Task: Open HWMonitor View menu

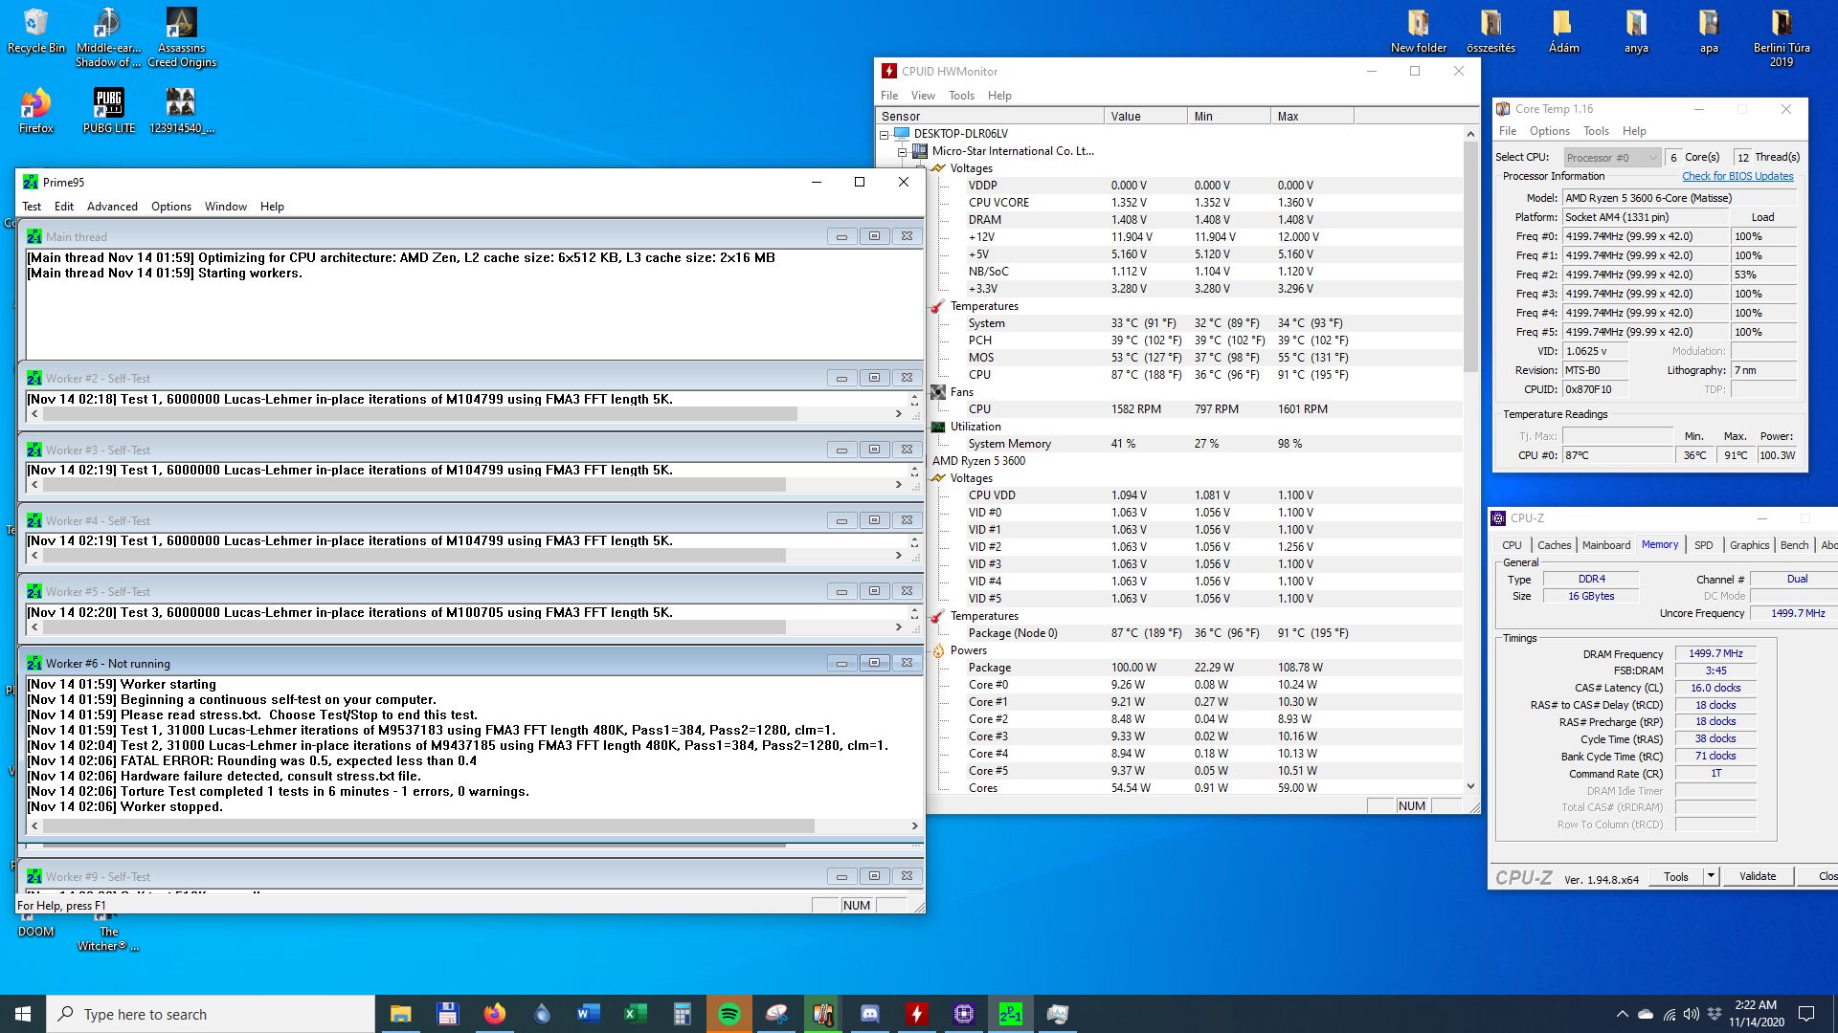Action: (x=923, y=96)
